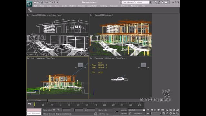Screen dimensions: 206x116
Task: Select the Zoom Region navigation tool
Action: [x=167, y=113]
